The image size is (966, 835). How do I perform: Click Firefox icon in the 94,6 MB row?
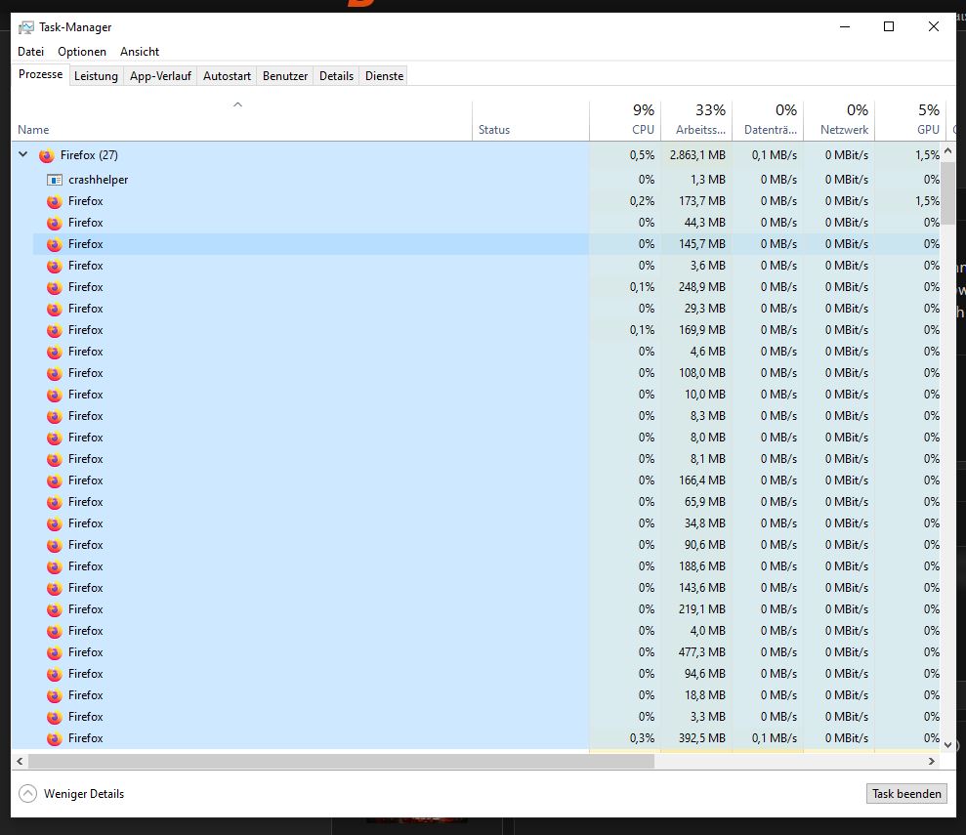click(x=55, y=674)
